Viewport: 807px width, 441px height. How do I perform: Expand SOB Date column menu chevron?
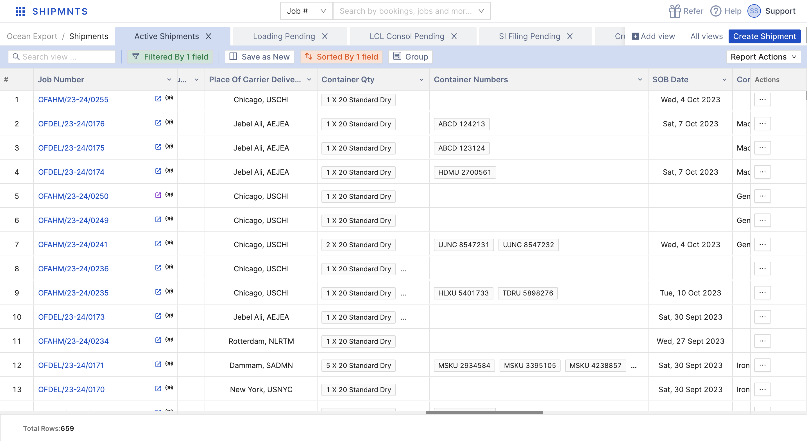(725, 79)
